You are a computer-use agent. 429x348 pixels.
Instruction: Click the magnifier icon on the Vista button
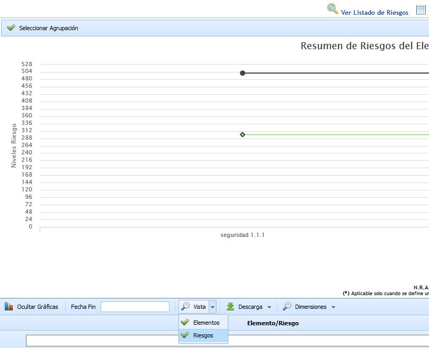pos(186,307)
